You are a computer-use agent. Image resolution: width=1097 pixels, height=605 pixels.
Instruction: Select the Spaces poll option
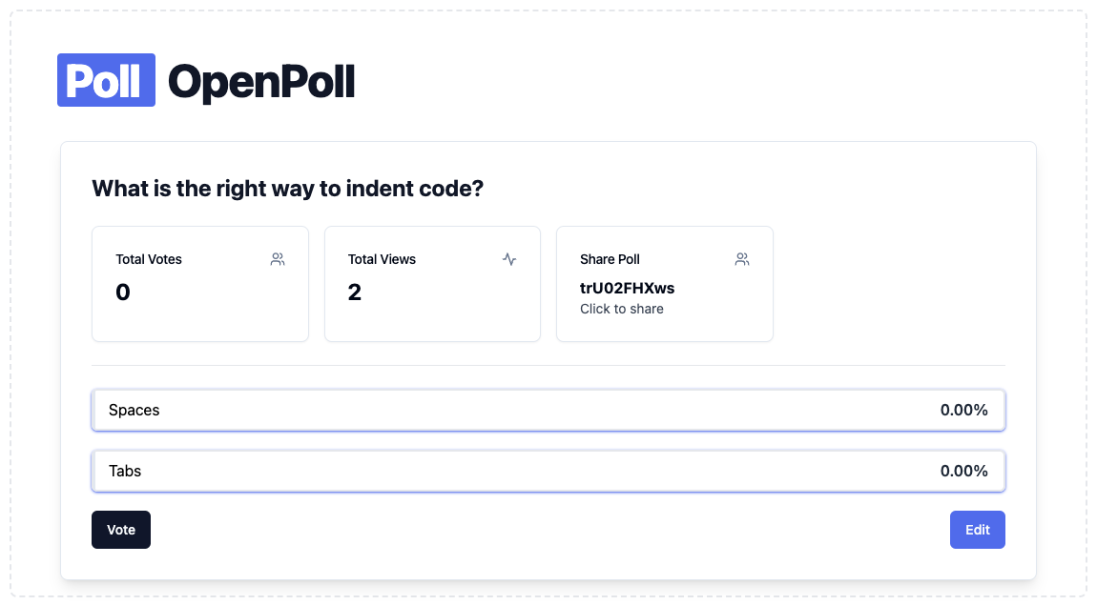(548, 410)
